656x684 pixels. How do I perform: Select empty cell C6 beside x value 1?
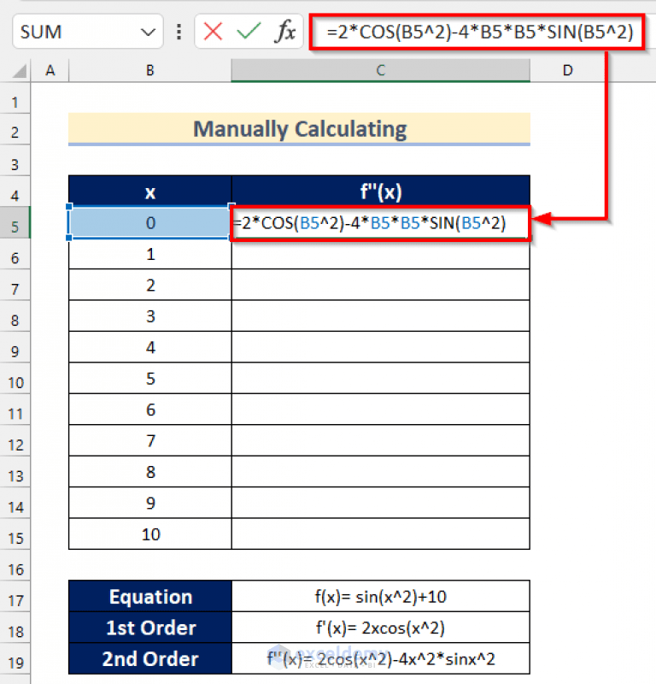380,253
